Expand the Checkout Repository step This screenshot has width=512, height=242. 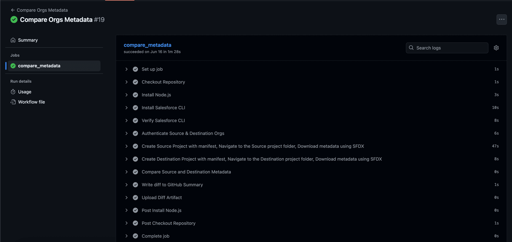(126, 82)
